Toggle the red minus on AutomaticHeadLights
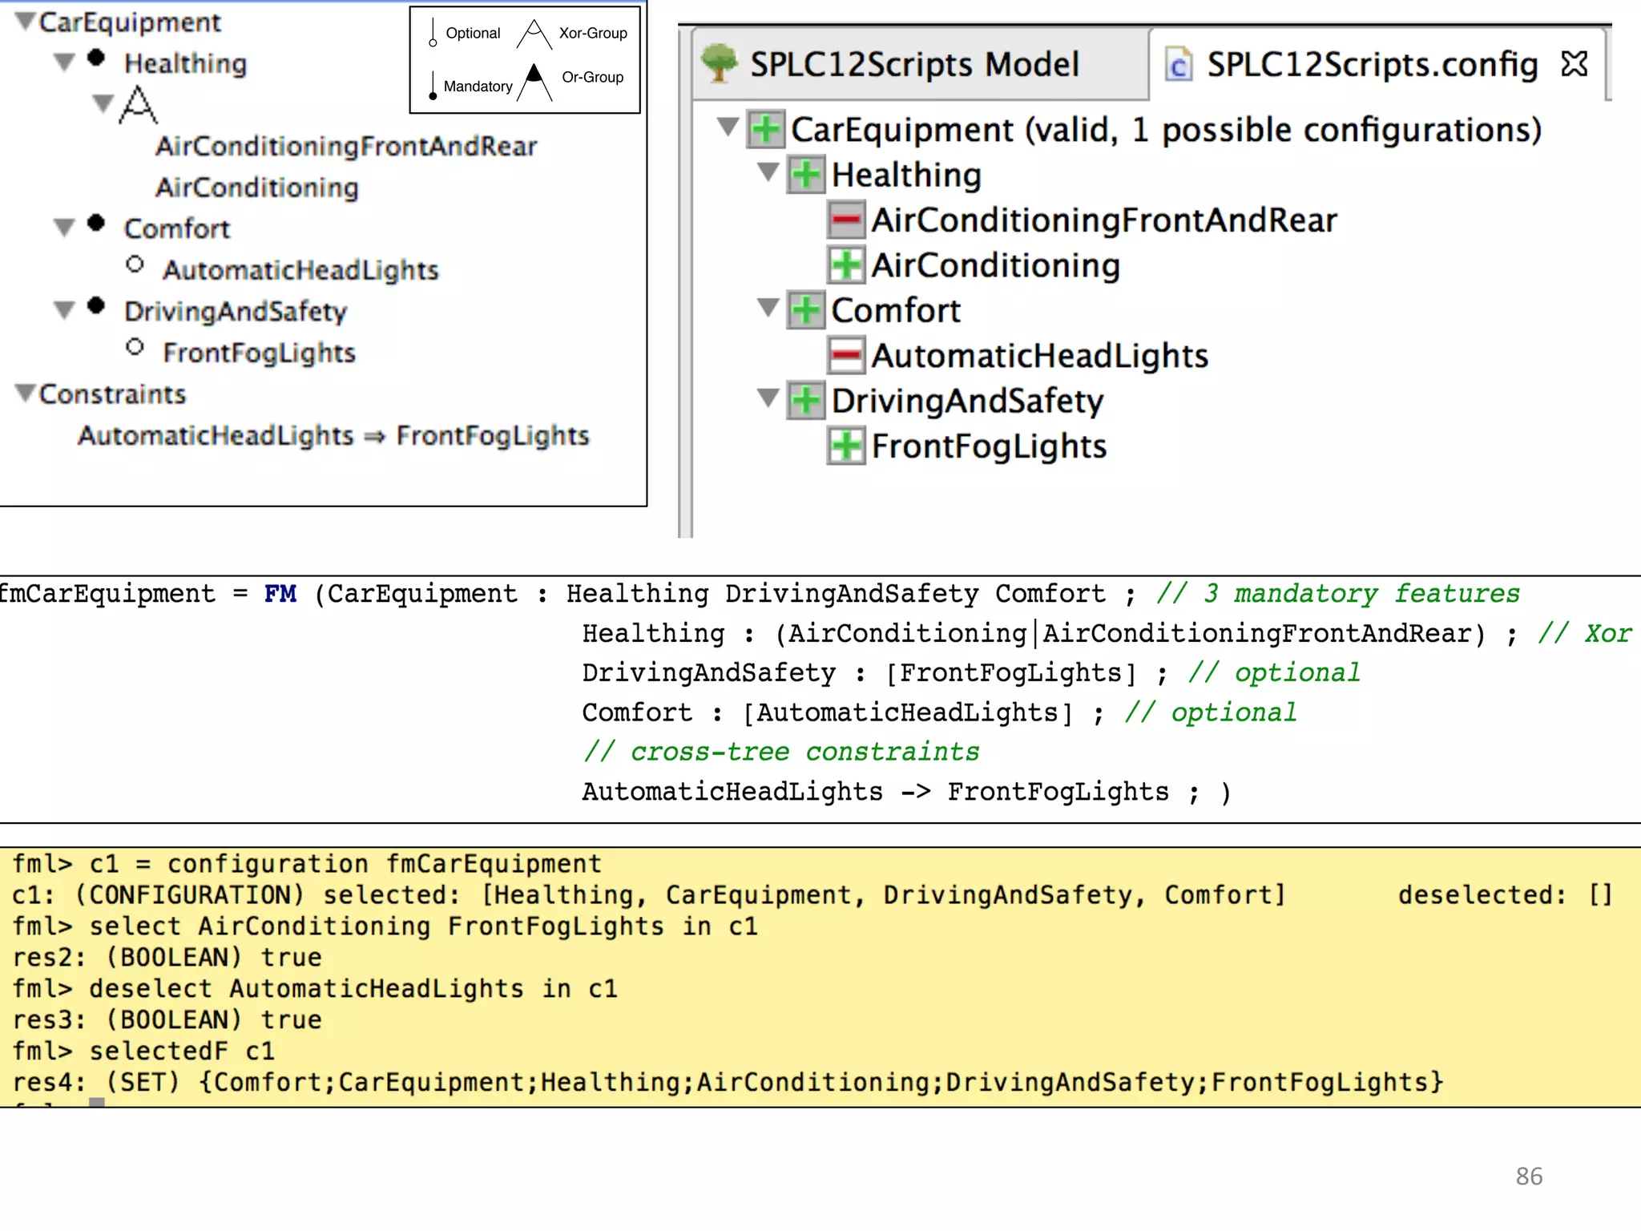This screenshot has width=1641, height=1231. click(846, 355)
